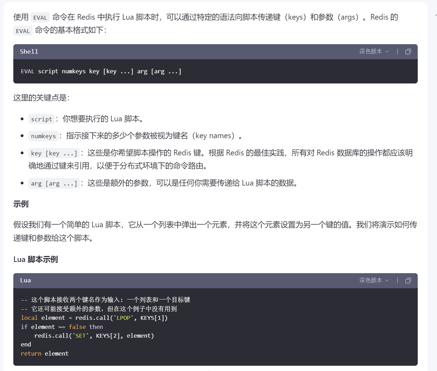Copy the Shell code block
Viewport: 437px width, 371px height.
408,52
